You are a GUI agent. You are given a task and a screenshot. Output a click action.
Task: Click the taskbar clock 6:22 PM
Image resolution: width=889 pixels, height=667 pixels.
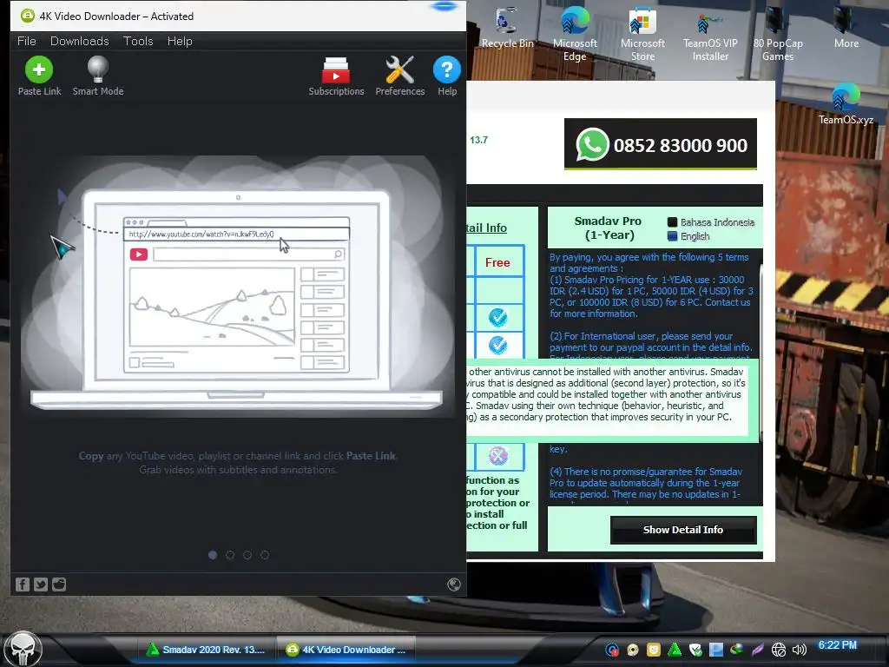pyautogui.click(x=838, y=645)
